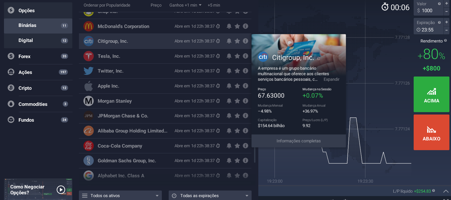Open the Commodities category
Screen dimensions: 451x200
(x=38, y=104)
